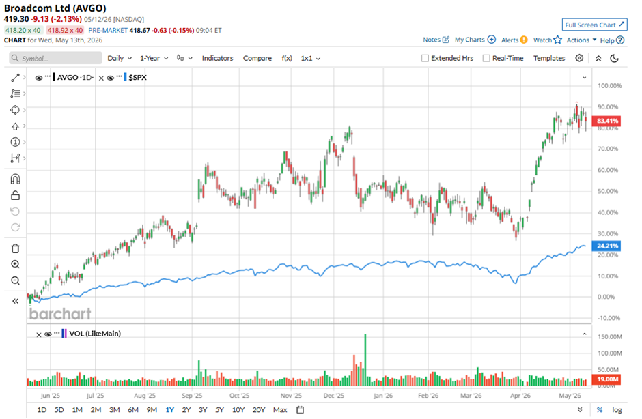Click the trash icon to delete drawings
The width and height of the screenshot is (642, 419).
coord(15,248)
